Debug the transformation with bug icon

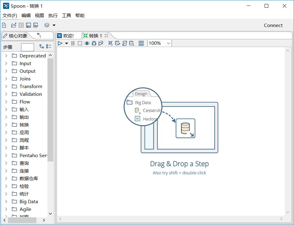pos(94,43)
